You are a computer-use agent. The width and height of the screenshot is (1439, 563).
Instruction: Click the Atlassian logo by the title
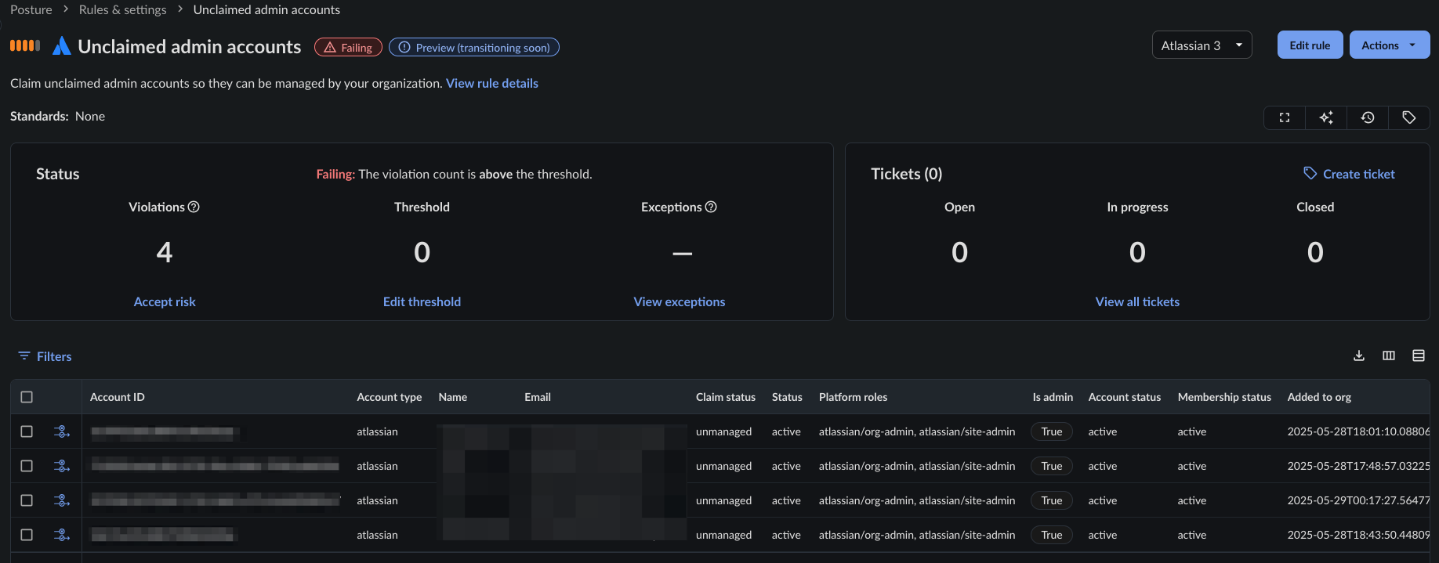pyautogui.click(x=61, y=46)
